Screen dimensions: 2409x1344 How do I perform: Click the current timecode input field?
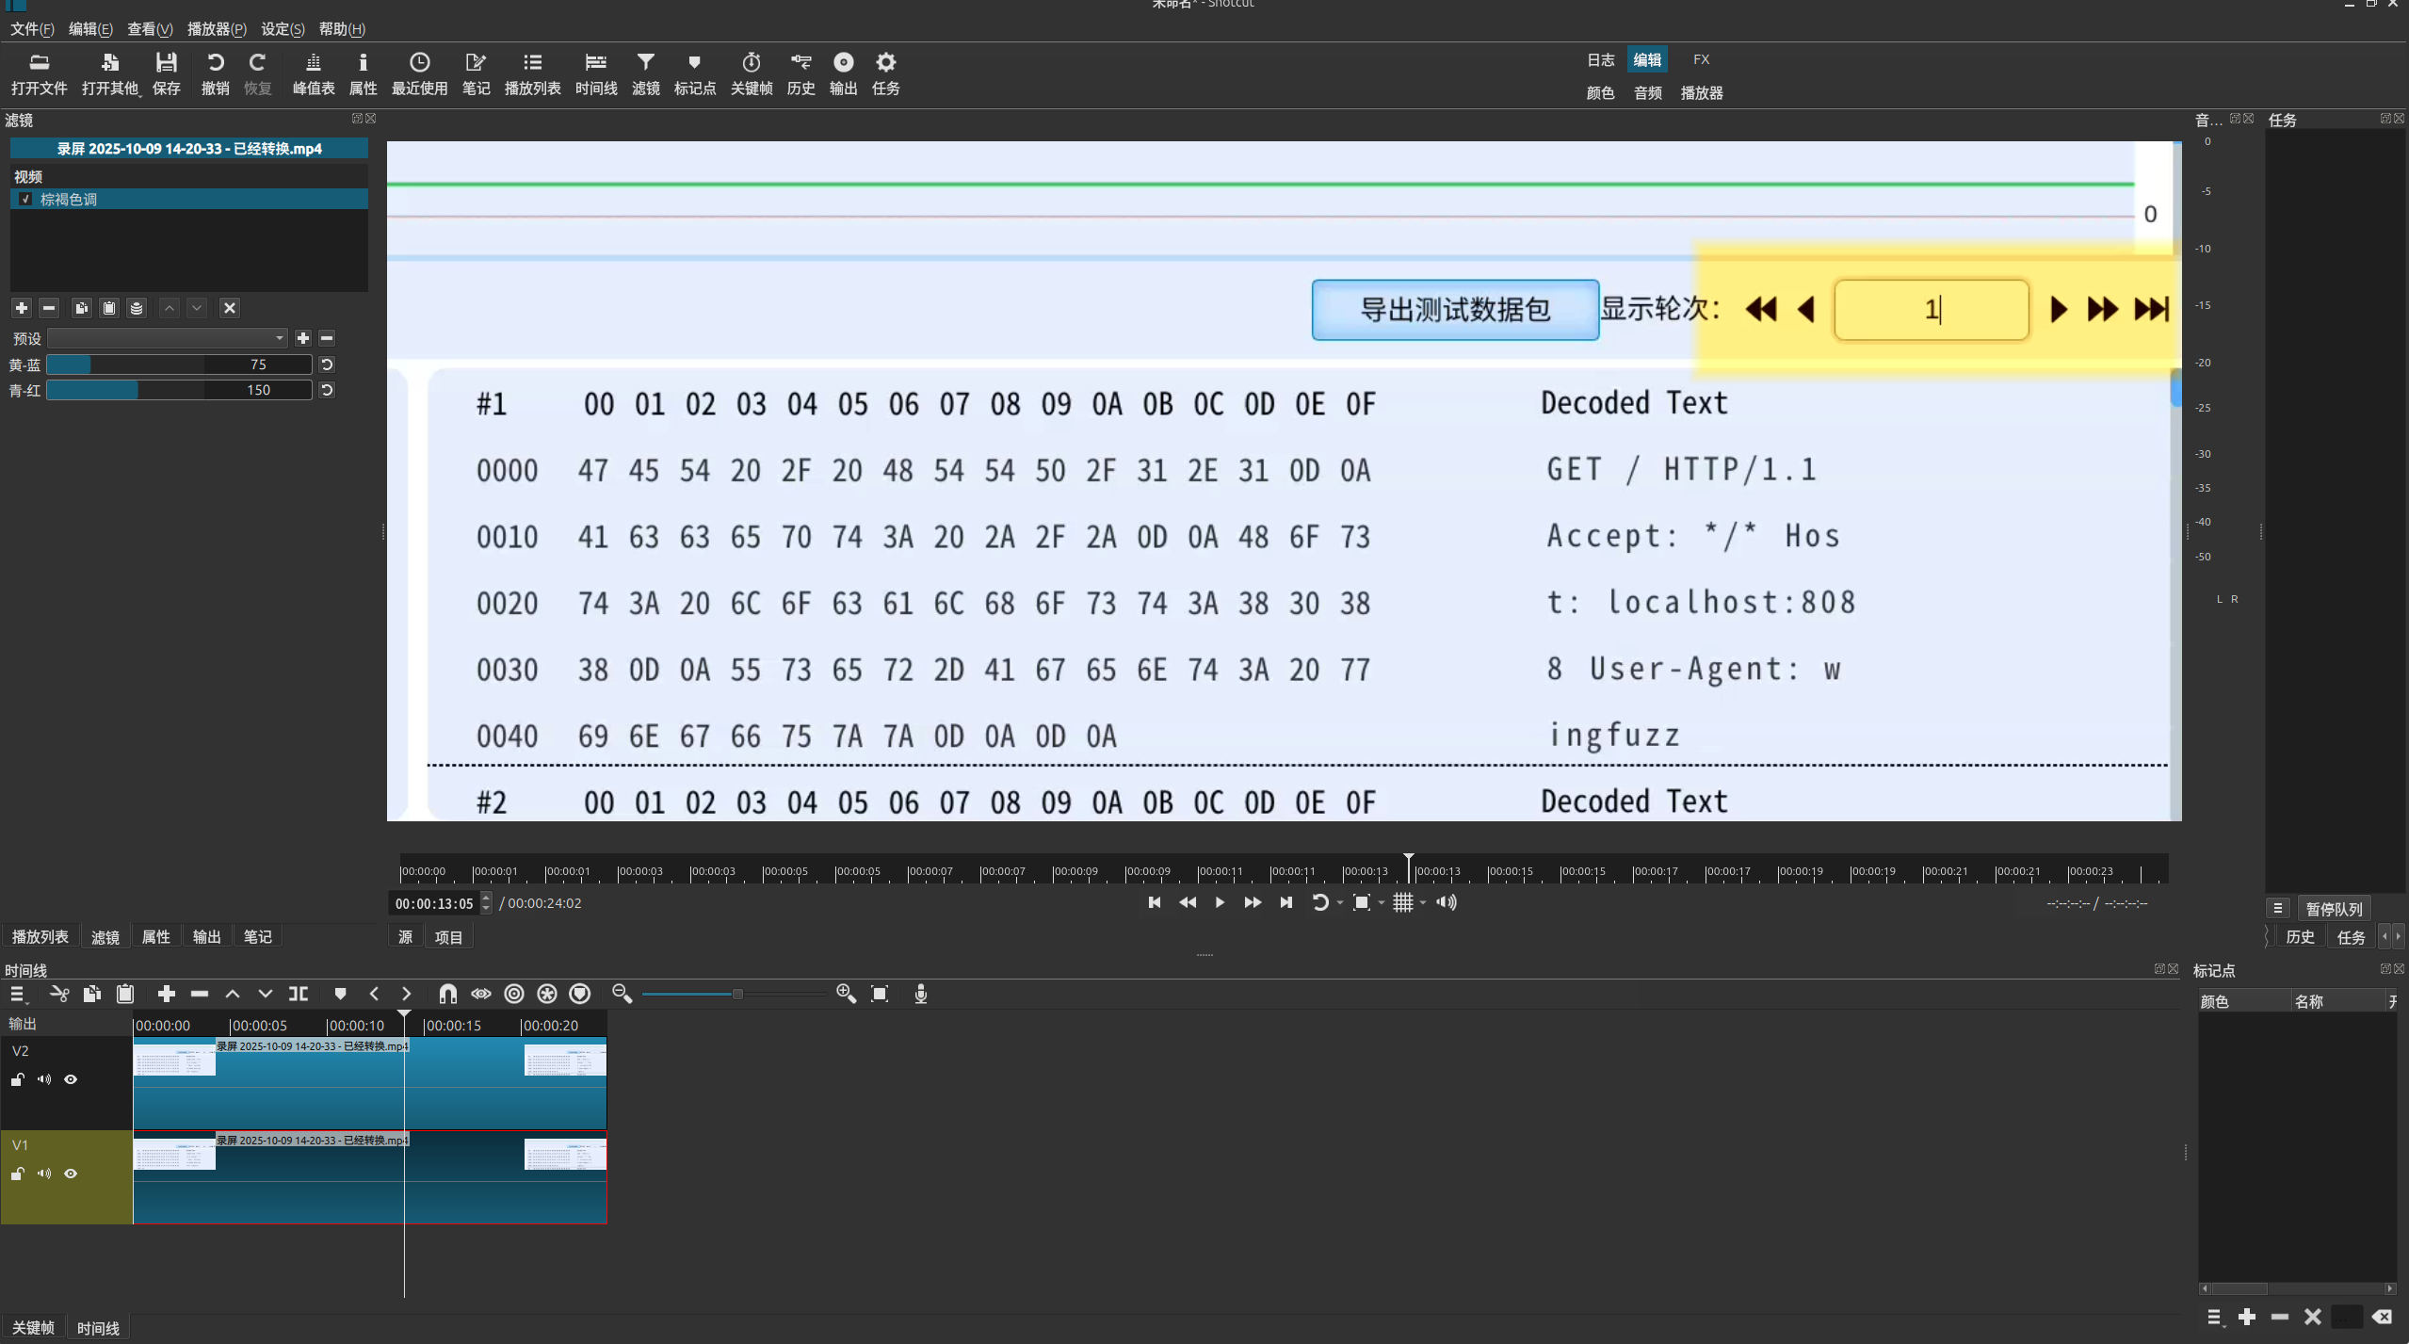click(x=433, y=903)
